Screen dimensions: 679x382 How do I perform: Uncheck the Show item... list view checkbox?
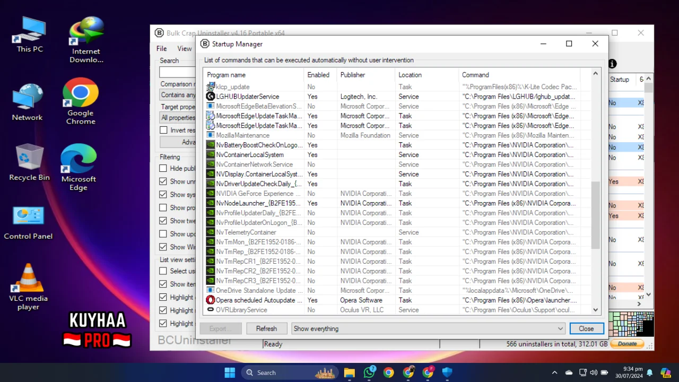pyautogui.click(x=163, y=284)
